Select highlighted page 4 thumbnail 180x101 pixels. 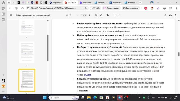pyautogui.click(x=27, y=80)
